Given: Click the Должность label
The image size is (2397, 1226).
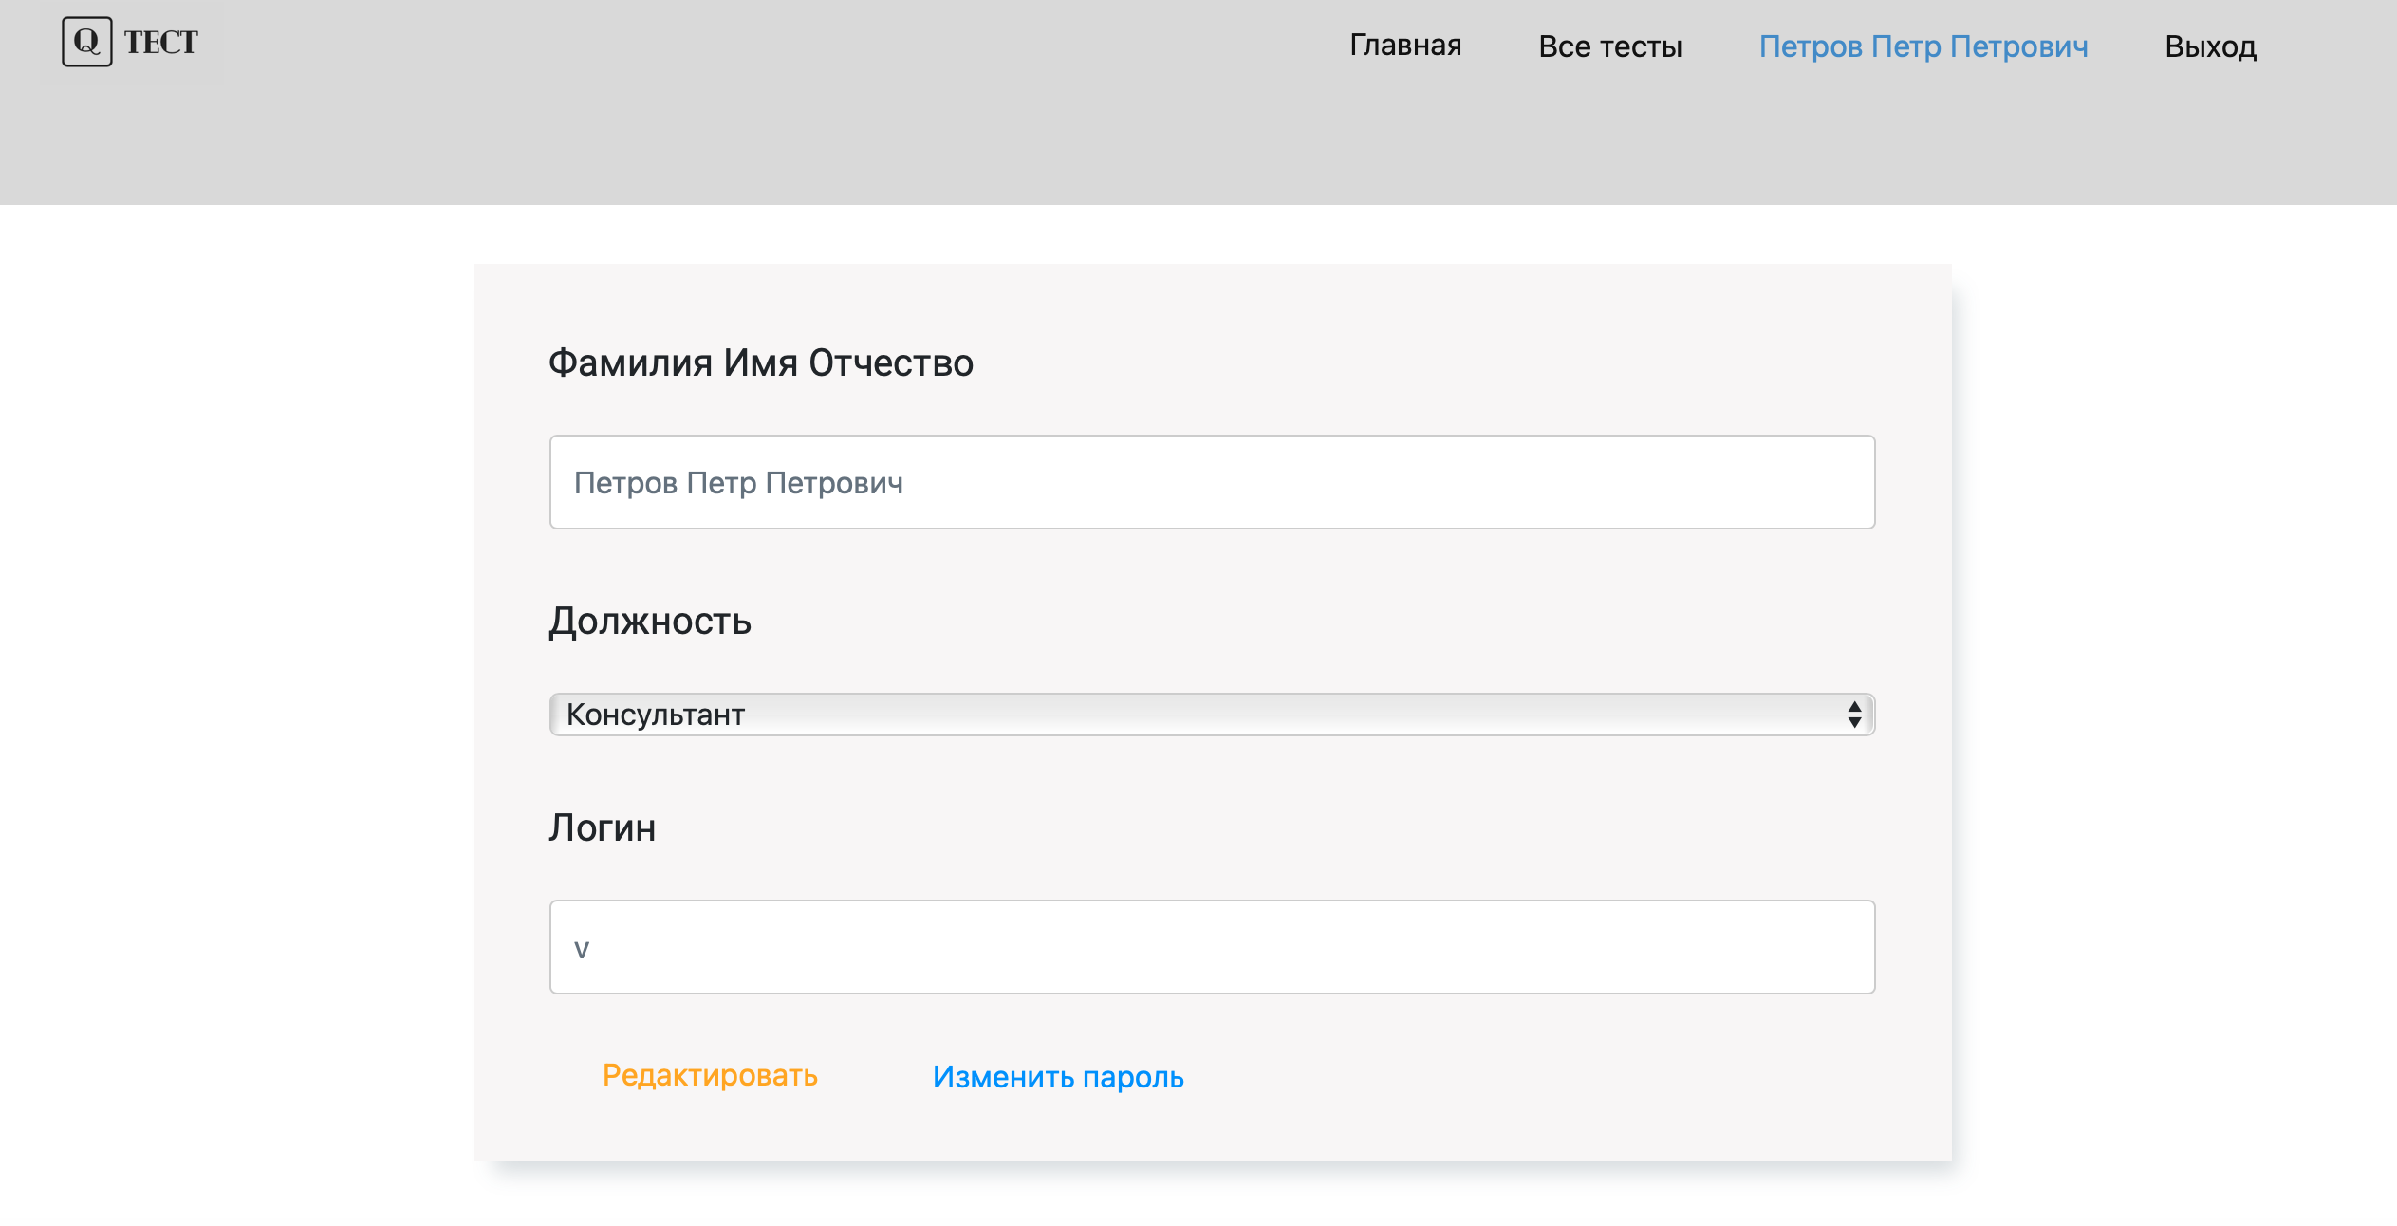Looking at the screenshot, I should point(650,622).
